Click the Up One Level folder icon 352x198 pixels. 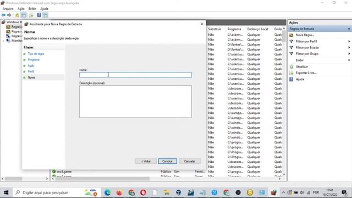pyautogui.click(x=17, y=15)
